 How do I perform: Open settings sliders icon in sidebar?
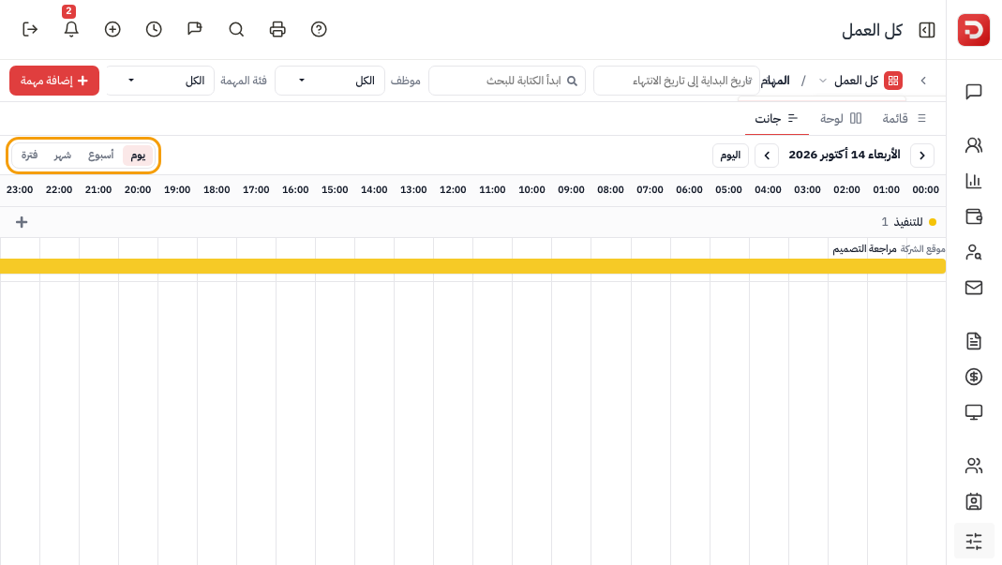[x=974, y=542]
